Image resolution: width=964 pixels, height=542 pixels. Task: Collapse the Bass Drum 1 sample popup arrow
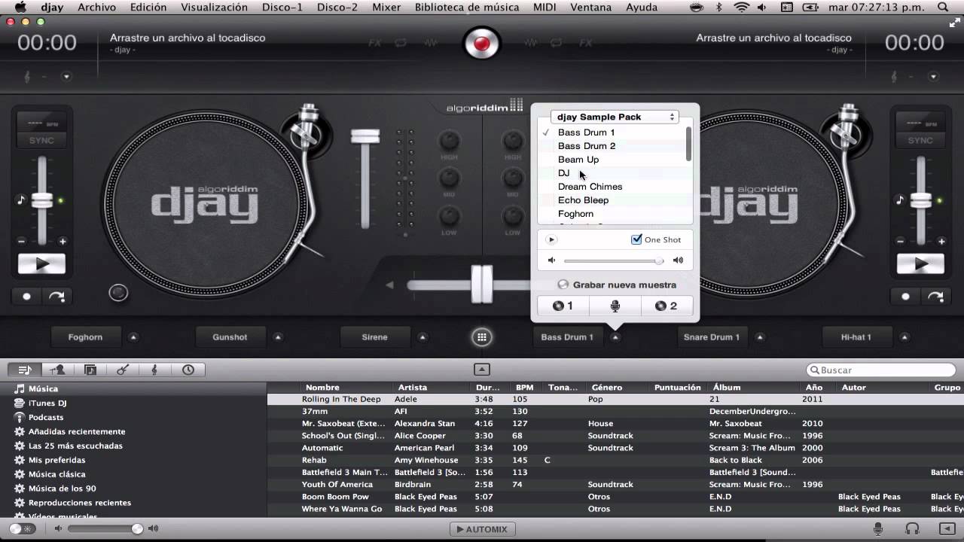click(615, 337)
